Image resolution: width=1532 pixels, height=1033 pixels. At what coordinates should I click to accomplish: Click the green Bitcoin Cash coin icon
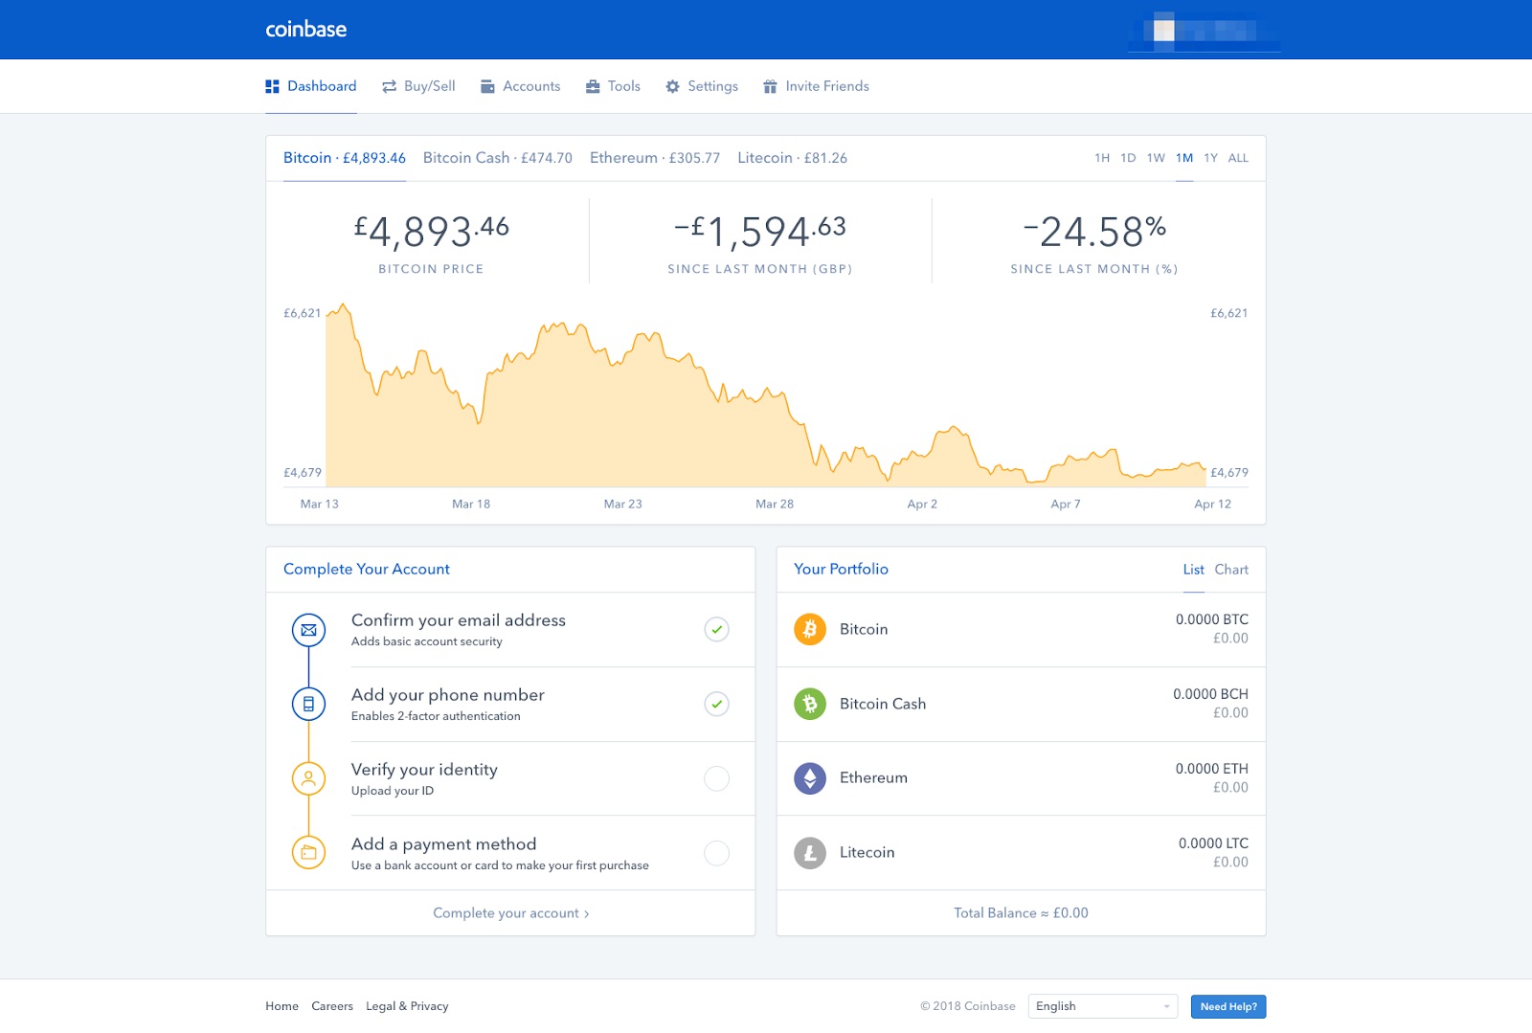click(810, 704)
